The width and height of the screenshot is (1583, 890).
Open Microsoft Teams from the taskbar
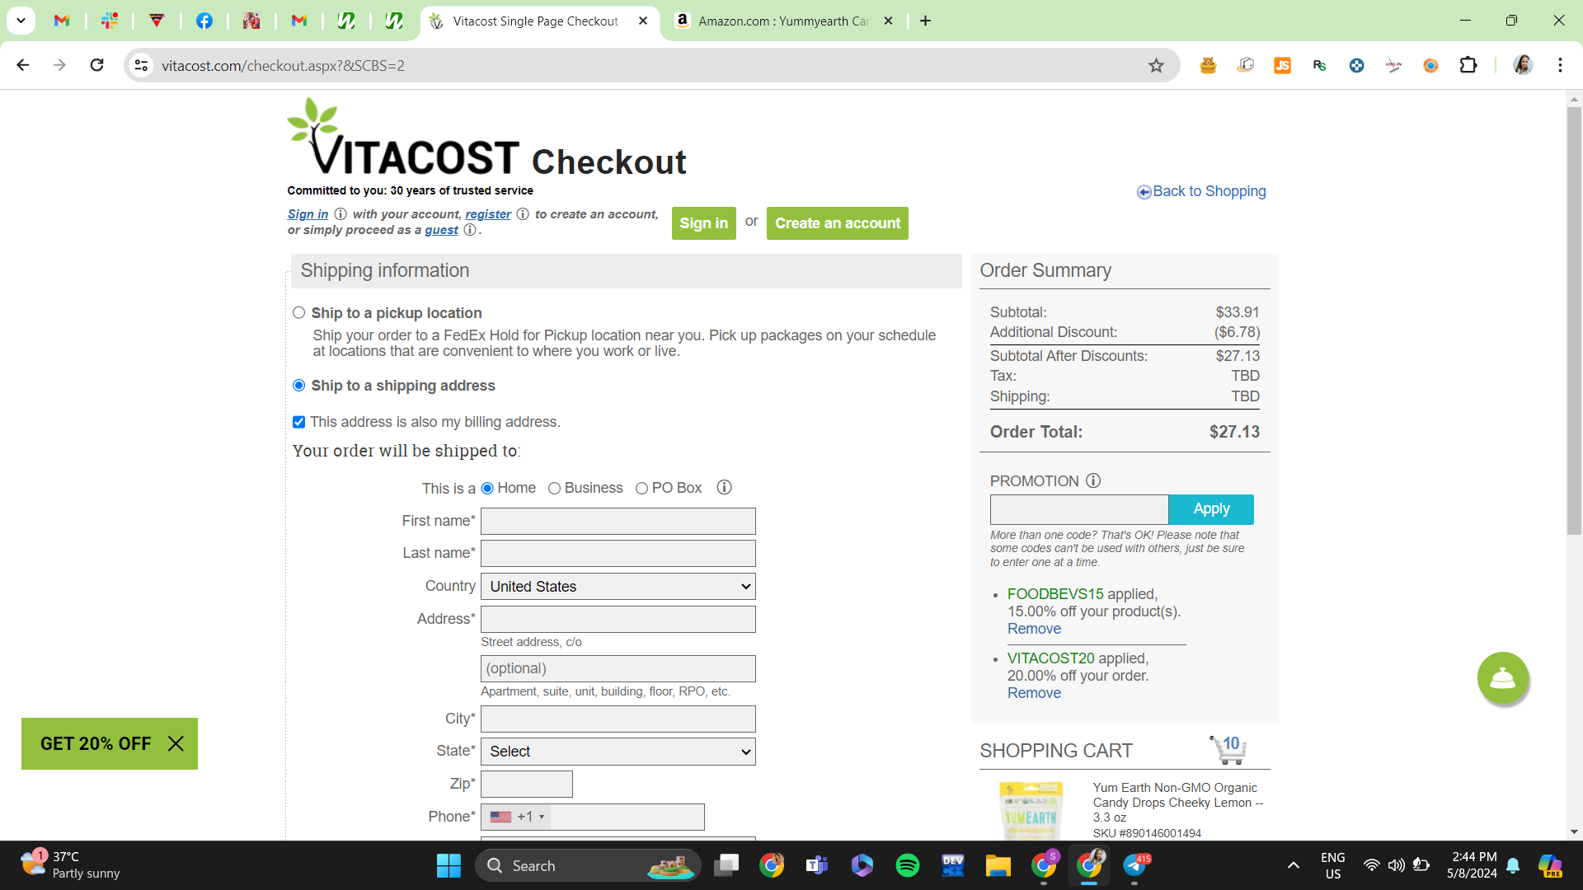817,865
